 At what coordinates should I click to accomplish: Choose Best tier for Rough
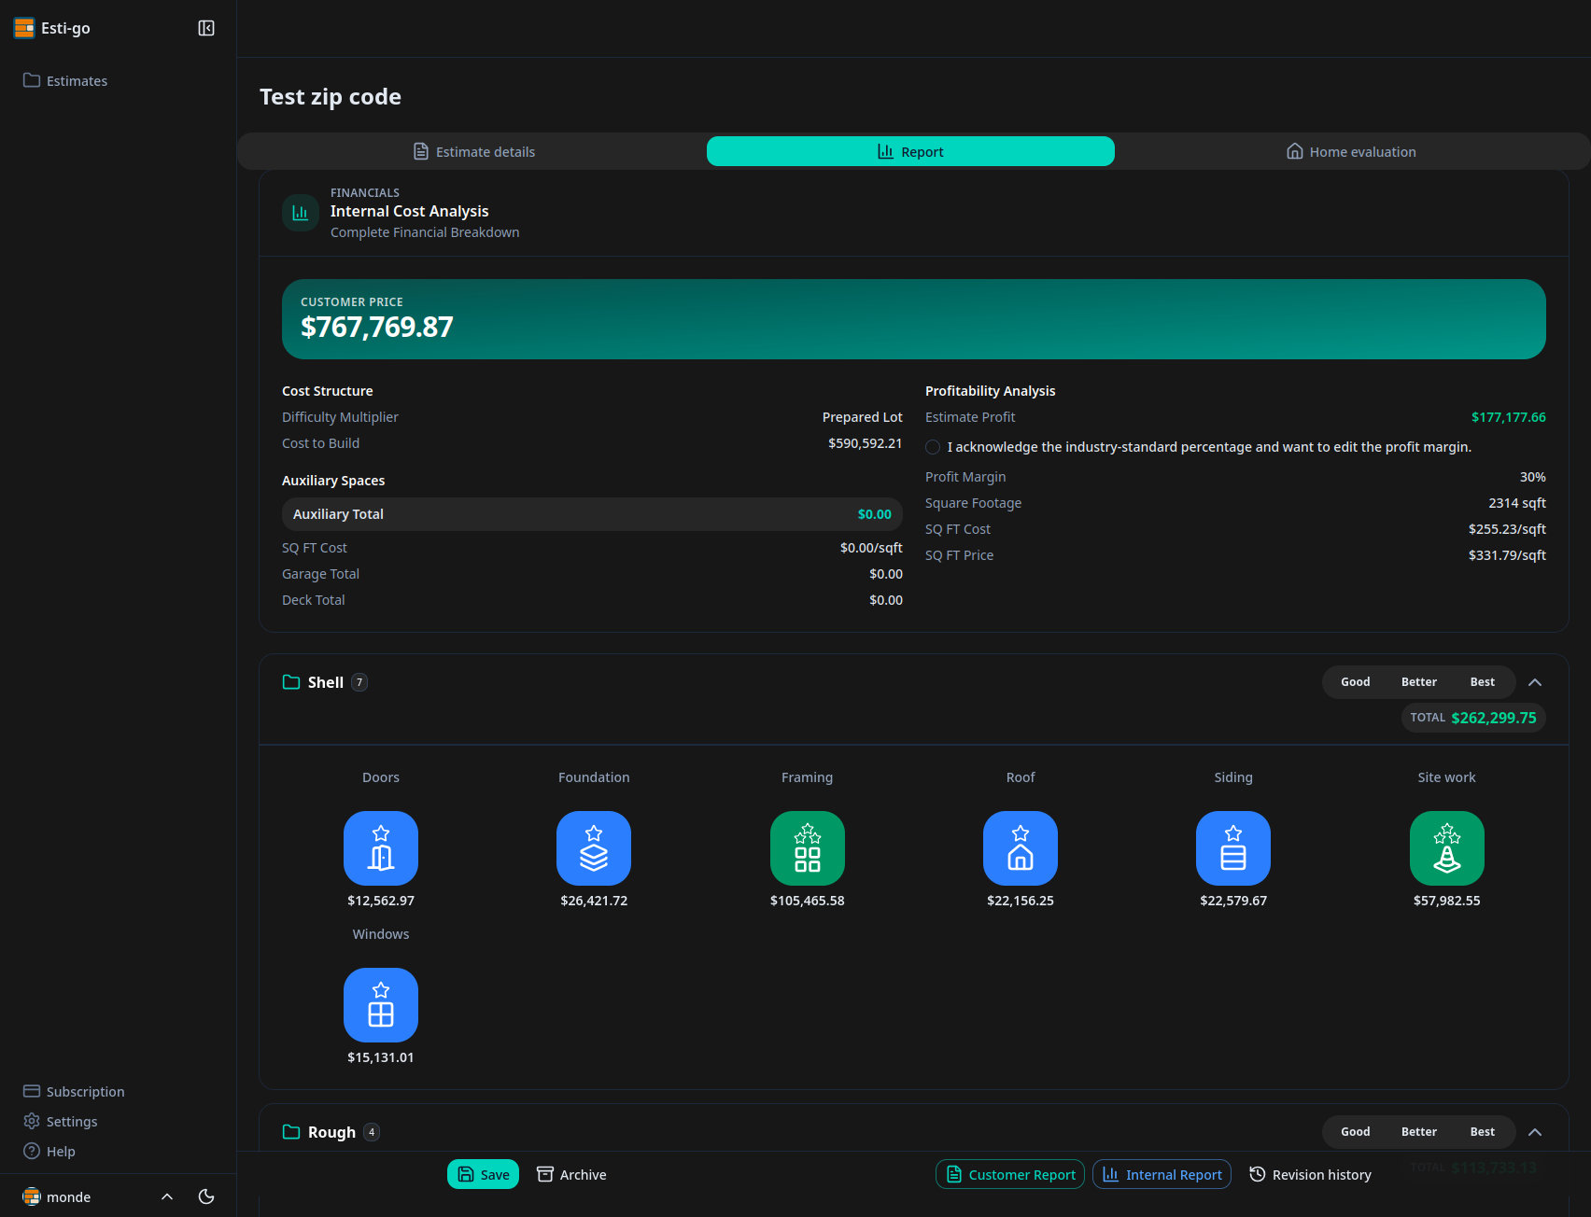pyautogui.click(x=1483, y=1132)
